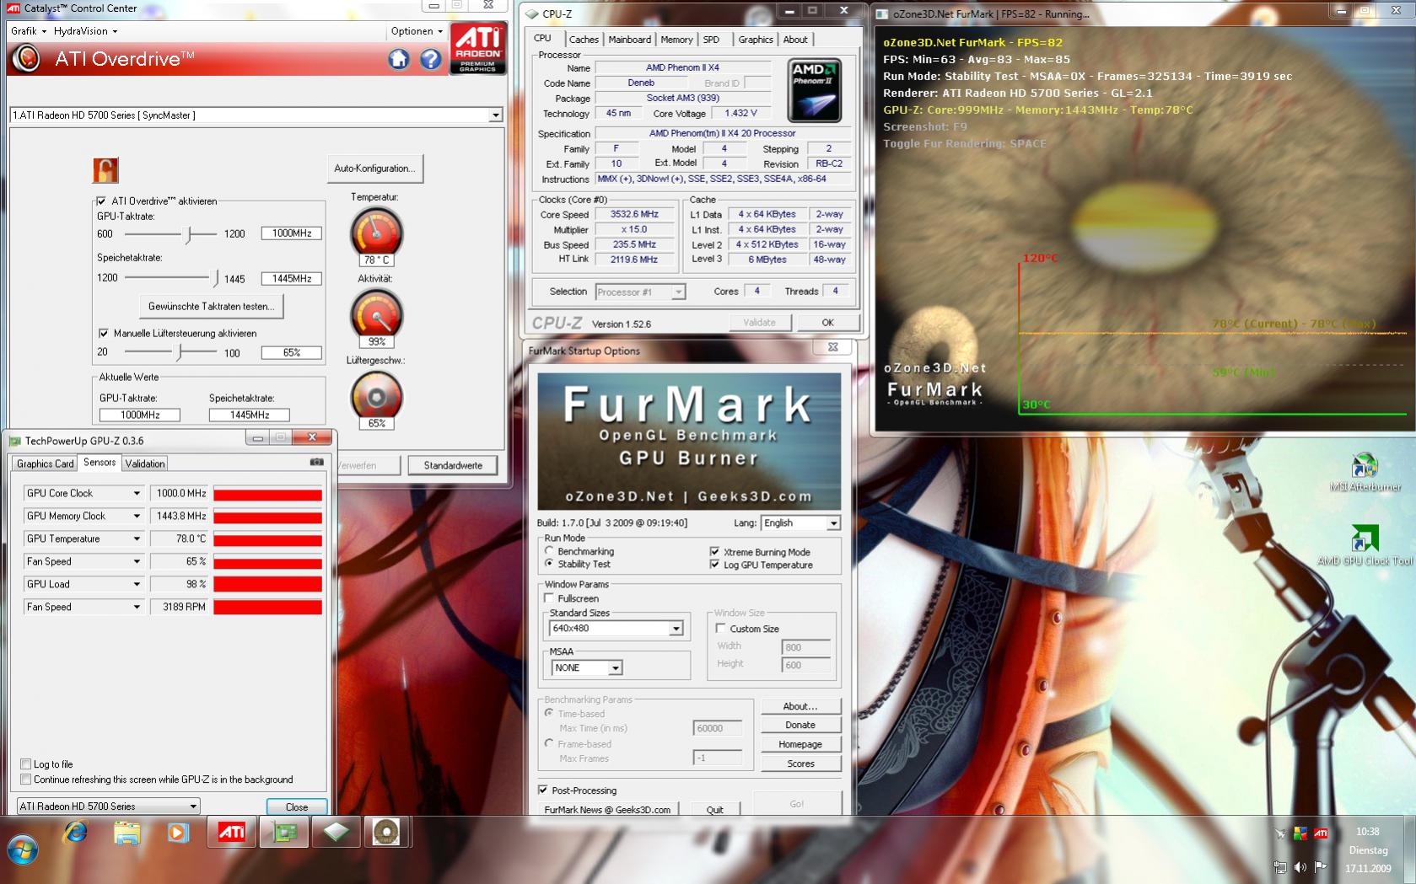1416x884 pixels.
Task: Go to Catalyst Control Center home icon
Action: [399, 59]
